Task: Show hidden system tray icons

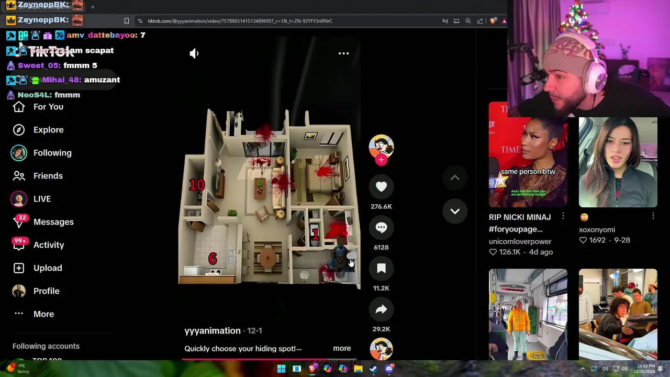Action: tap(582, 369)
